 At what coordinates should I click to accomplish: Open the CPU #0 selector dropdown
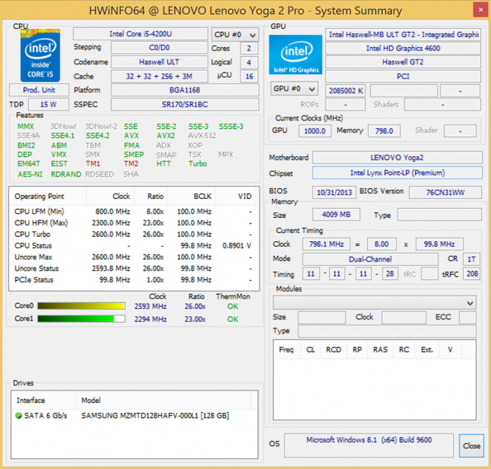coord(234,34)
